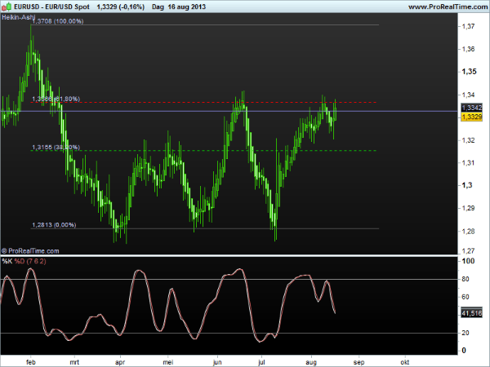The width and height of the screenshot is (490, 367).
Task: Click the yellow 1,3329 current price tag
Action: coord(471,117)
